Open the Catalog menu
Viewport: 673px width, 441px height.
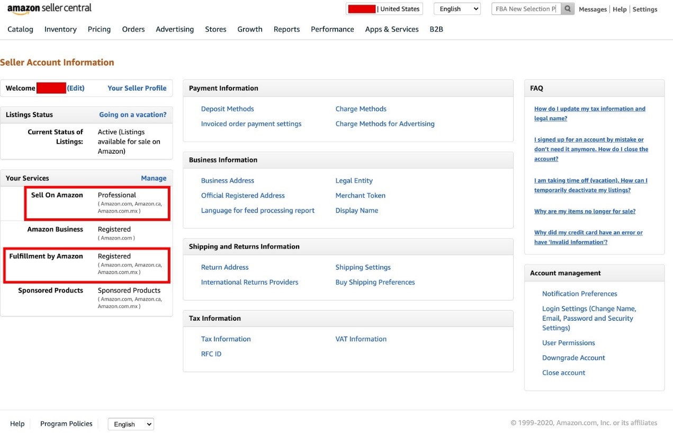[20, 29]
